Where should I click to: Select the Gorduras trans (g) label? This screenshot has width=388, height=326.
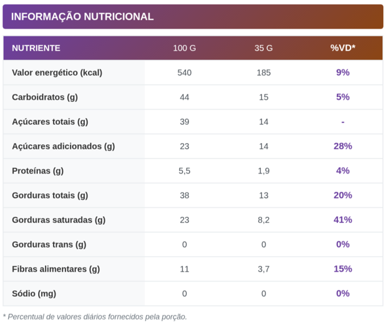(49, 244)
